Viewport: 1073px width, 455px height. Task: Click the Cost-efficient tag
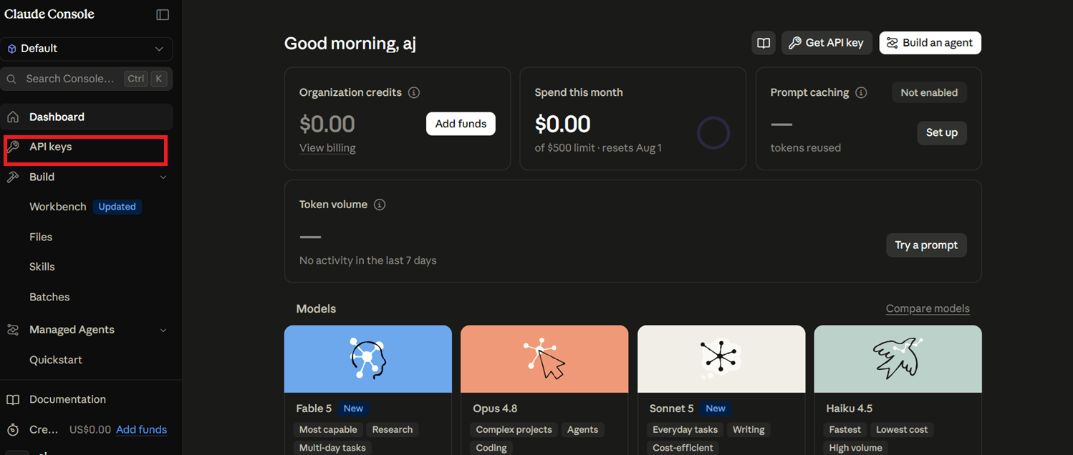point(683,448)
